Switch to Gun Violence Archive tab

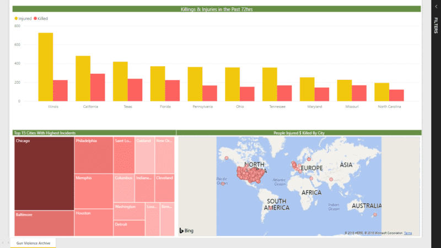(33, 243)
